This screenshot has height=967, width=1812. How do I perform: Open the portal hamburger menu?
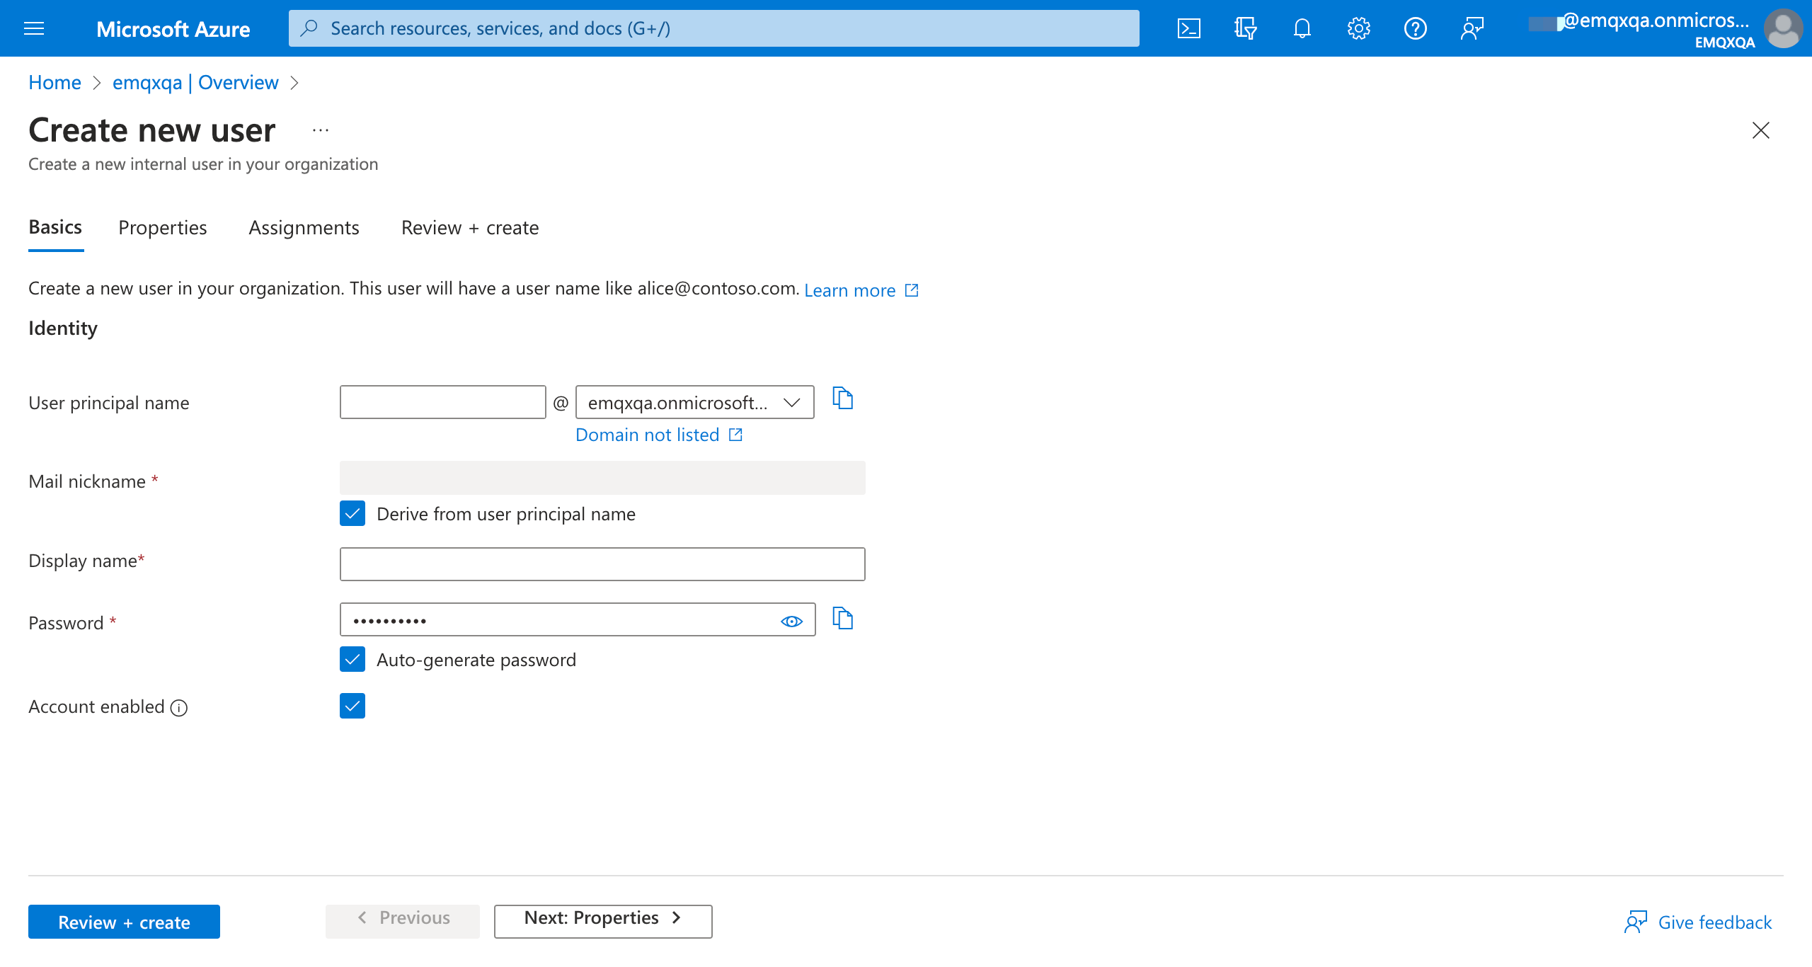click(x=33, y=28)
